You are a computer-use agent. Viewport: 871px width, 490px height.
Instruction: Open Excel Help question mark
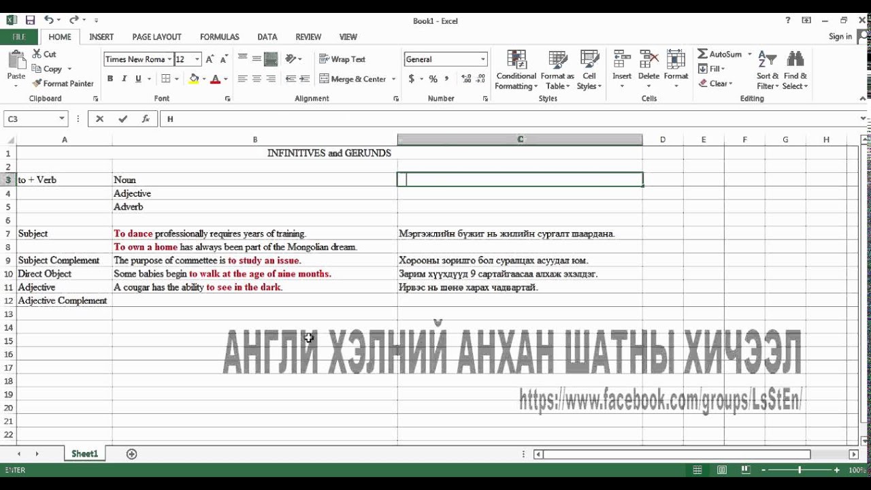coord(788,20)
